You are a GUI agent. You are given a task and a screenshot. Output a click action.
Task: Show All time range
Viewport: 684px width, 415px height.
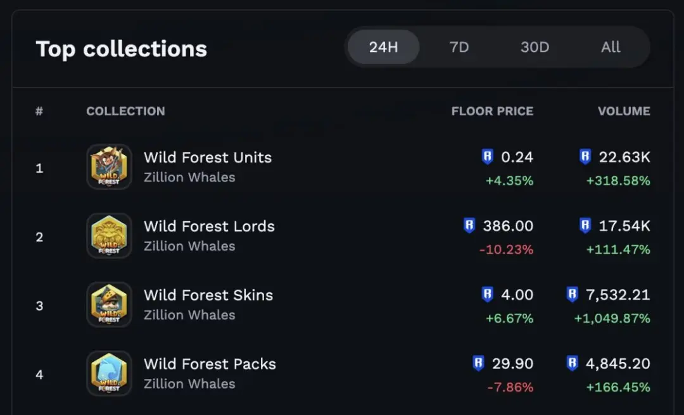pos(611,47)
